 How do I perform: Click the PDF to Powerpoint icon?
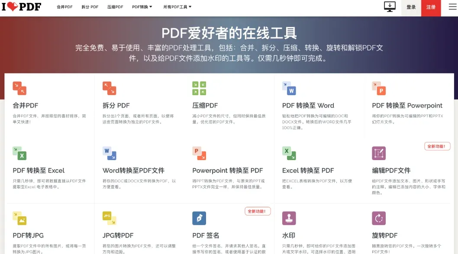[379, 88]
